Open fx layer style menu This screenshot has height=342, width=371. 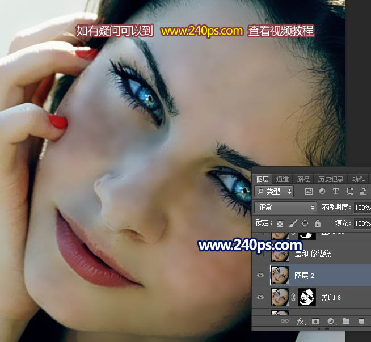tap(301, 321)
